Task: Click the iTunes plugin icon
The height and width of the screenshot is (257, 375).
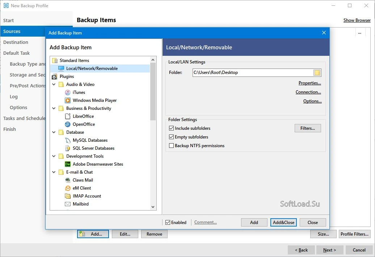Action: (68, 92)
